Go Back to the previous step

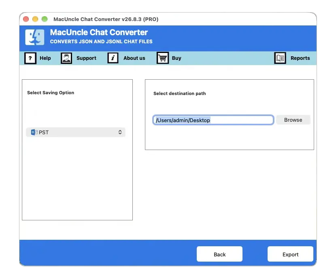click(x=220, y=254)
